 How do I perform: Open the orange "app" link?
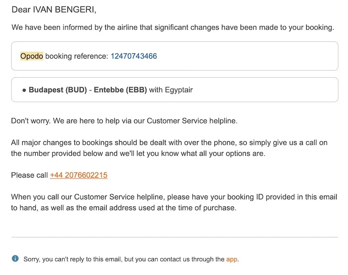[x=232, y=259]
